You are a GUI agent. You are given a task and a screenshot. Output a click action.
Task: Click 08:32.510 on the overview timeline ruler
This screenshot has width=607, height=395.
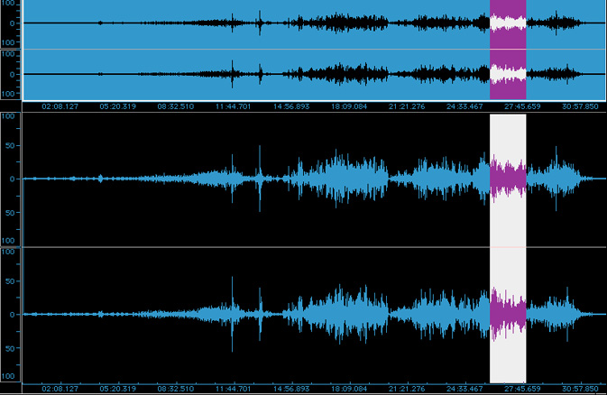176,106
